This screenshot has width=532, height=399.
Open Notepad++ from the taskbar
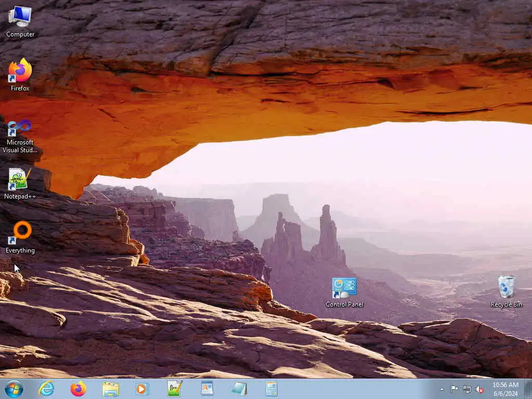175,389
